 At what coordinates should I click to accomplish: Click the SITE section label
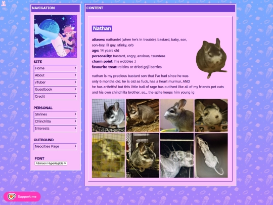pyautogui.click(x=38, y=62)
